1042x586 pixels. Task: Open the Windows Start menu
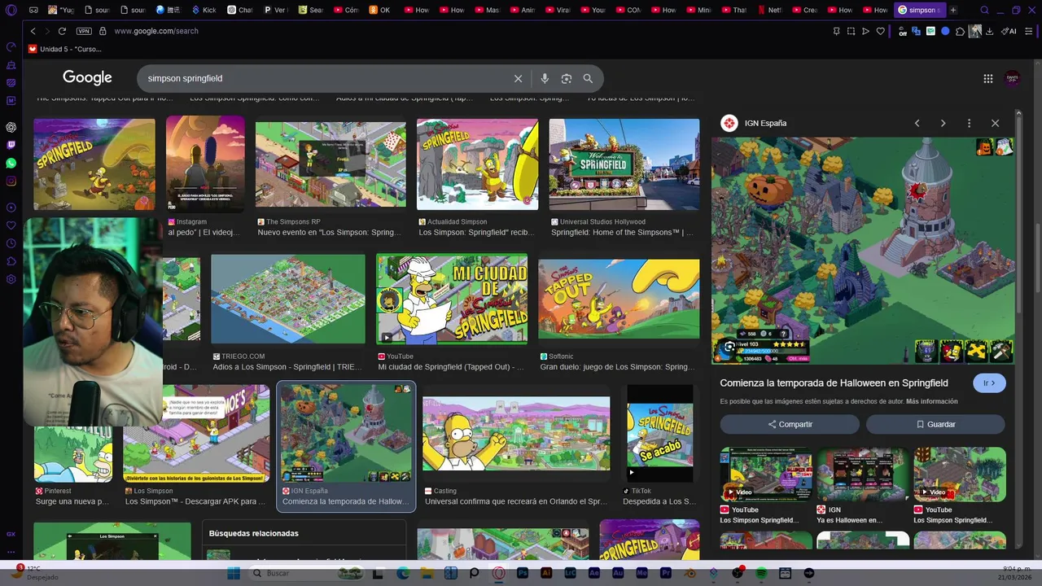coord(233,573)
